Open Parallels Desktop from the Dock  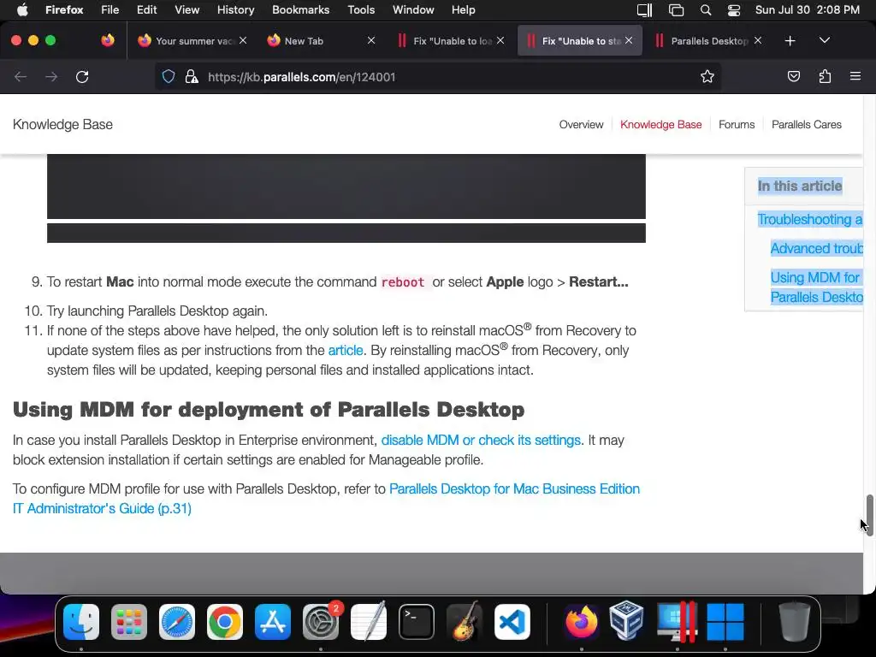677,622
